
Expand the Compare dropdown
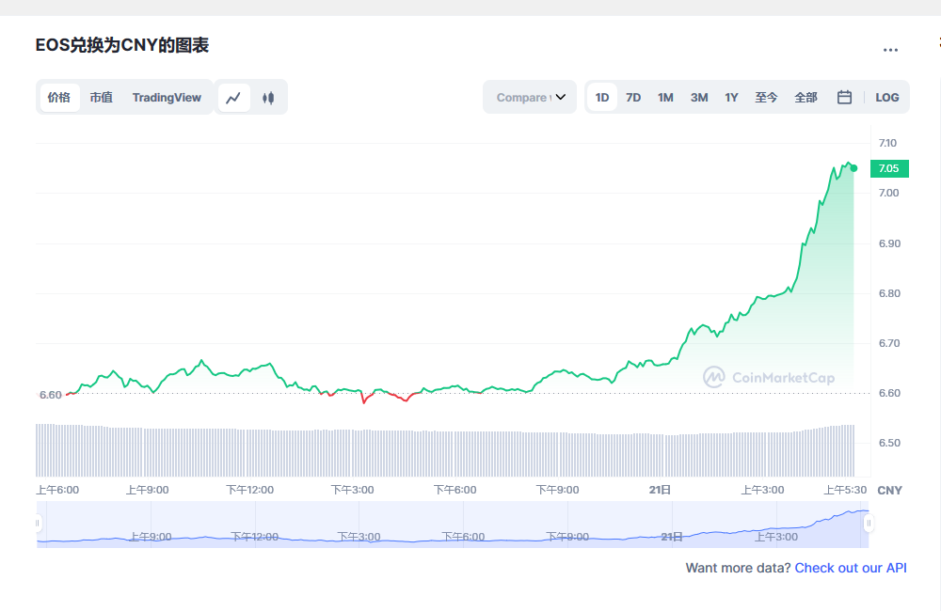click(x=530, y=97)
